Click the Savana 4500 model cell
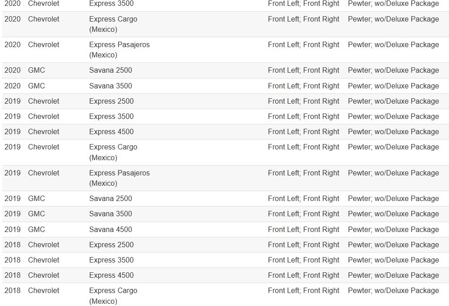Screen dimensions: 449x306 [x=110, y=229]
